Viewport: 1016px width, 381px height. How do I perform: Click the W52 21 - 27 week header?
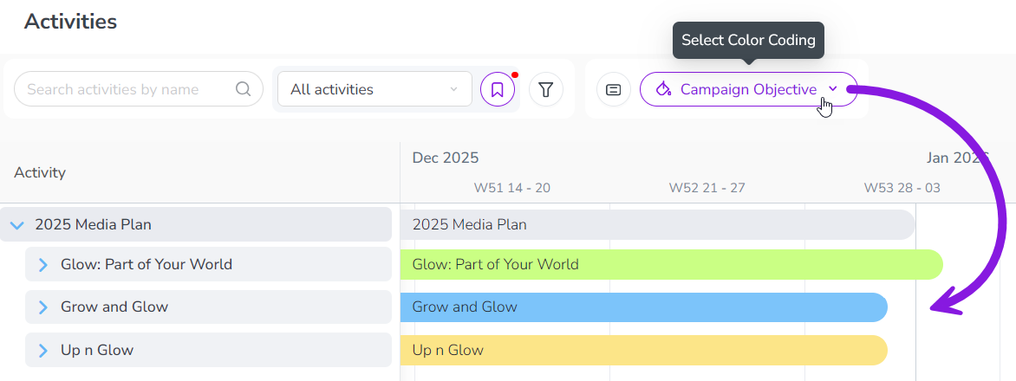707,188
